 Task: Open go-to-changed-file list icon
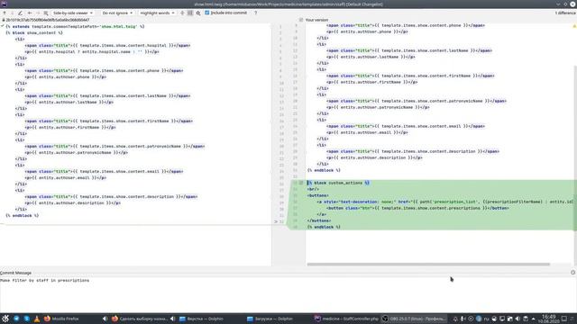[x=46, y=13]
